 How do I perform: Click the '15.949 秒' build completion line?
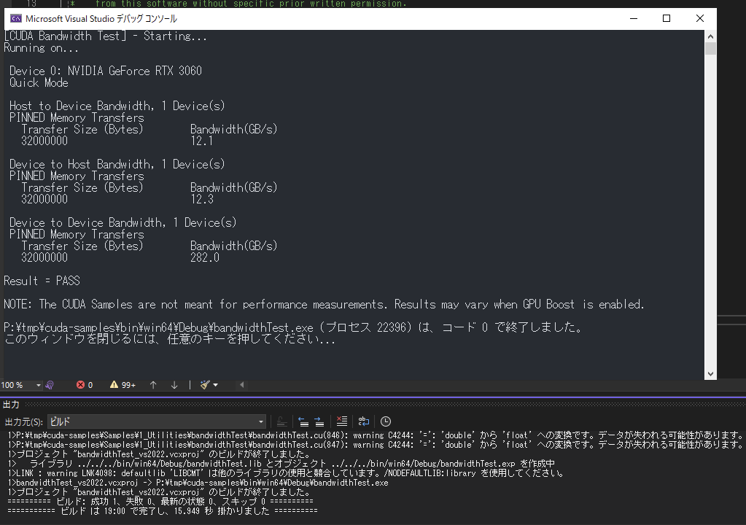pyautogui.click(x=162, y=510)
